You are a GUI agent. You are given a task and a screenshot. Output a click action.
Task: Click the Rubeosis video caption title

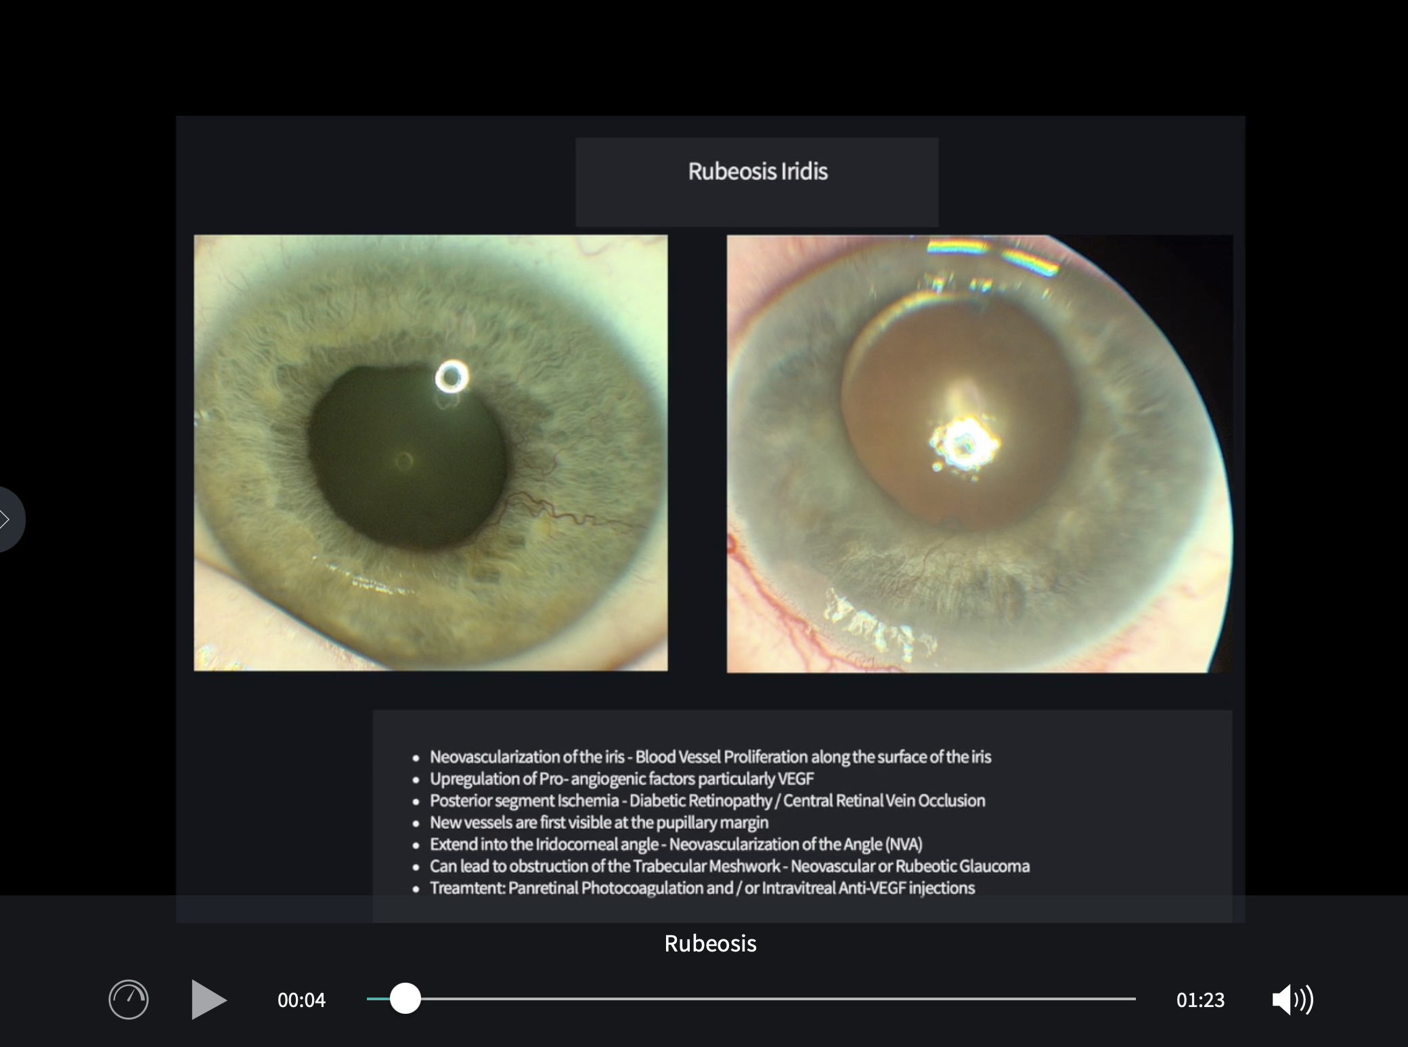coord(710,943)
